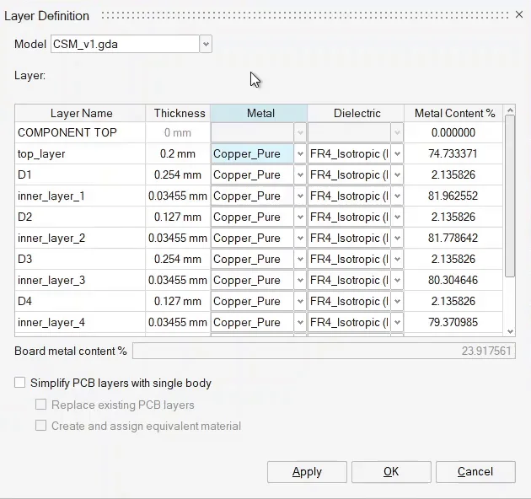Click the Apply button
531x499 pixels.
307,471
